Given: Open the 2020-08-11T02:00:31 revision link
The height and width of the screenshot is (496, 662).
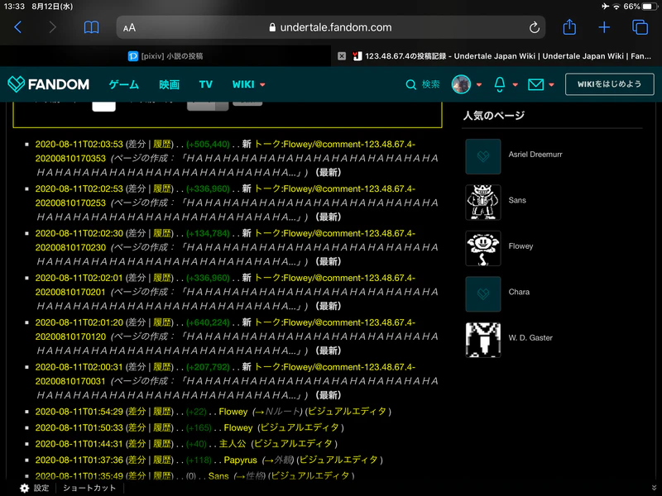Looking at the screenshot, I should click(x=79, y=367).
